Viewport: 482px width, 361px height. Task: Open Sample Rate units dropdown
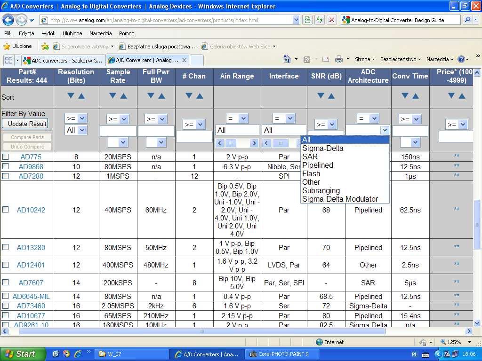click(x=118, y=142)
